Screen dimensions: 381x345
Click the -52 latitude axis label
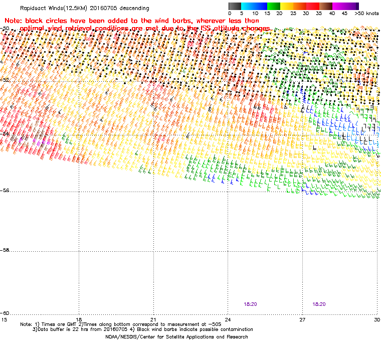coord(5,80)
